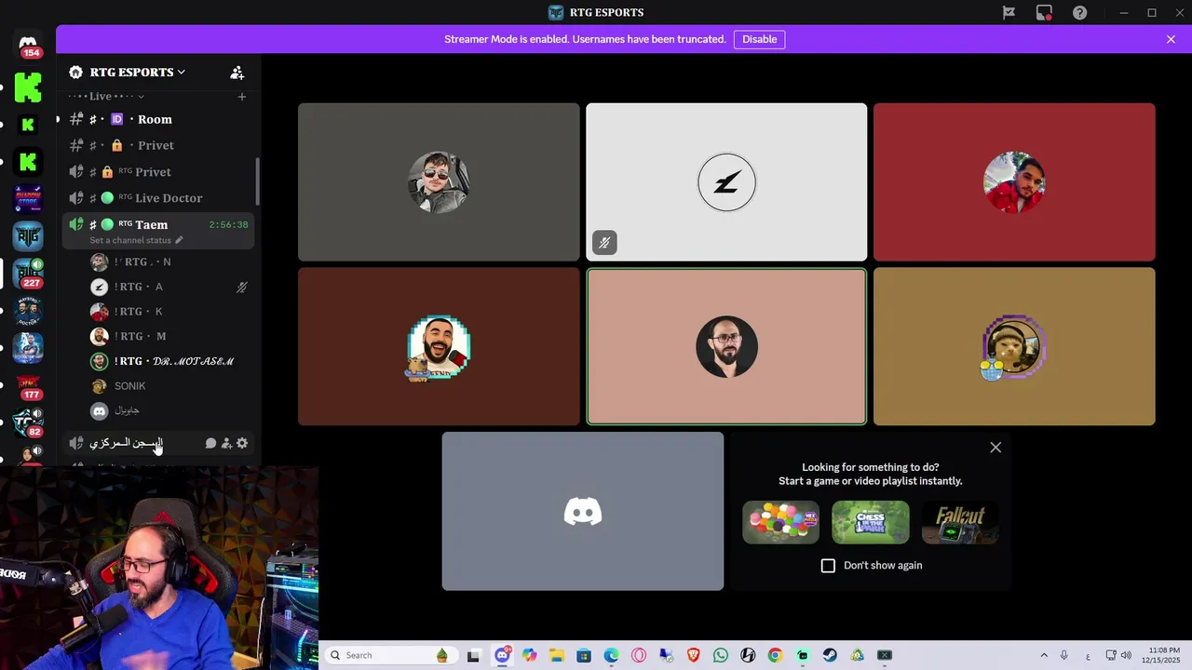Open the server with the 82 badge
1192x670 pixels.
pyautogui.click(x=28, y=422)
